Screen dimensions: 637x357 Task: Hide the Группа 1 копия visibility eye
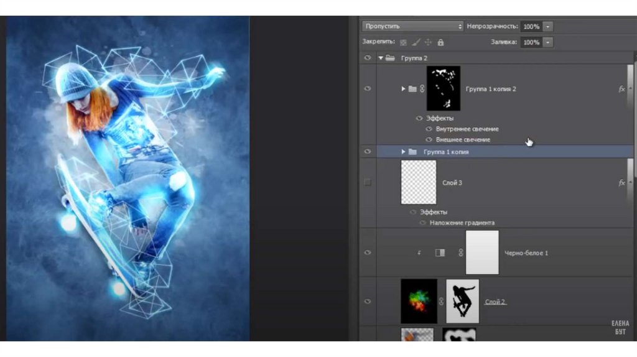pyautogui.click(x=368, y=152)
